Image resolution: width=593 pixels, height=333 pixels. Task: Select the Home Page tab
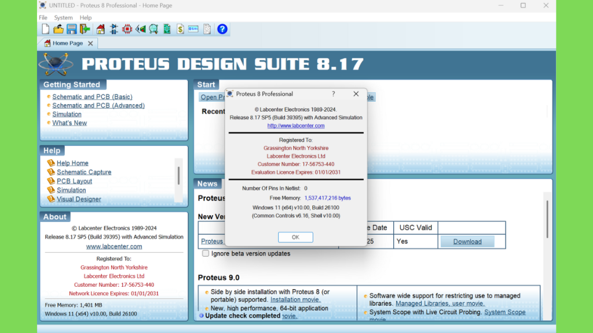coord(67,43)
